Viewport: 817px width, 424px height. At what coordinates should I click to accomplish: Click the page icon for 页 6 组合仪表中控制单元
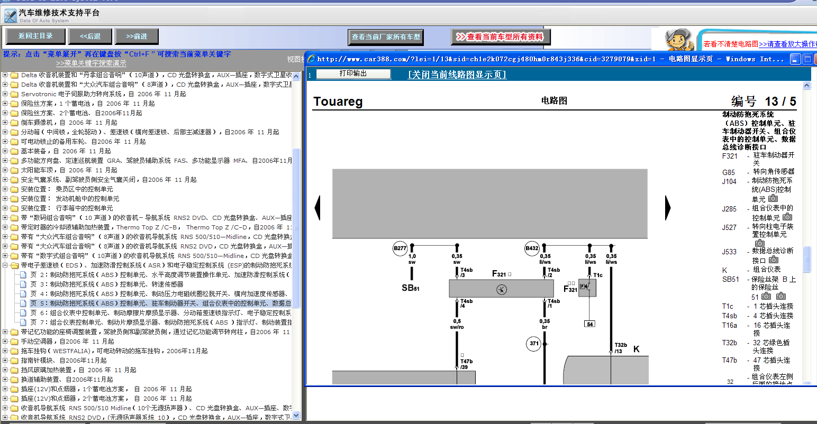[x=23, y=313]
